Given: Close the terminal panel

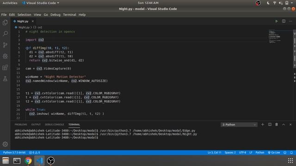Looking at the screenshot, I should pos(290,125).
